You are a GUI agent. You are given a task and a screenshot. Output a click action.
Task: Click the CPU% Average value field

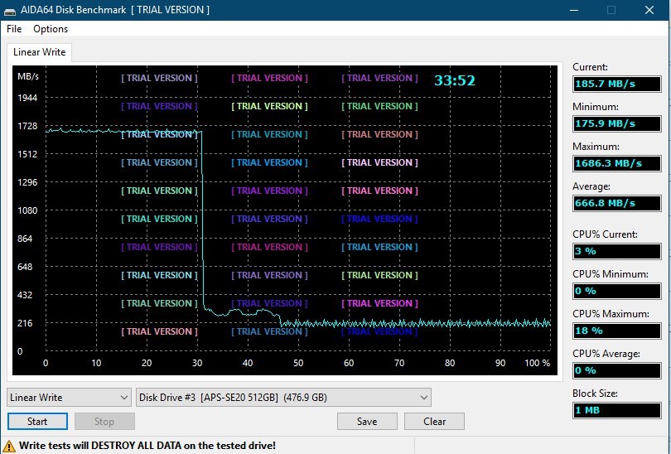tap(616, 370)
